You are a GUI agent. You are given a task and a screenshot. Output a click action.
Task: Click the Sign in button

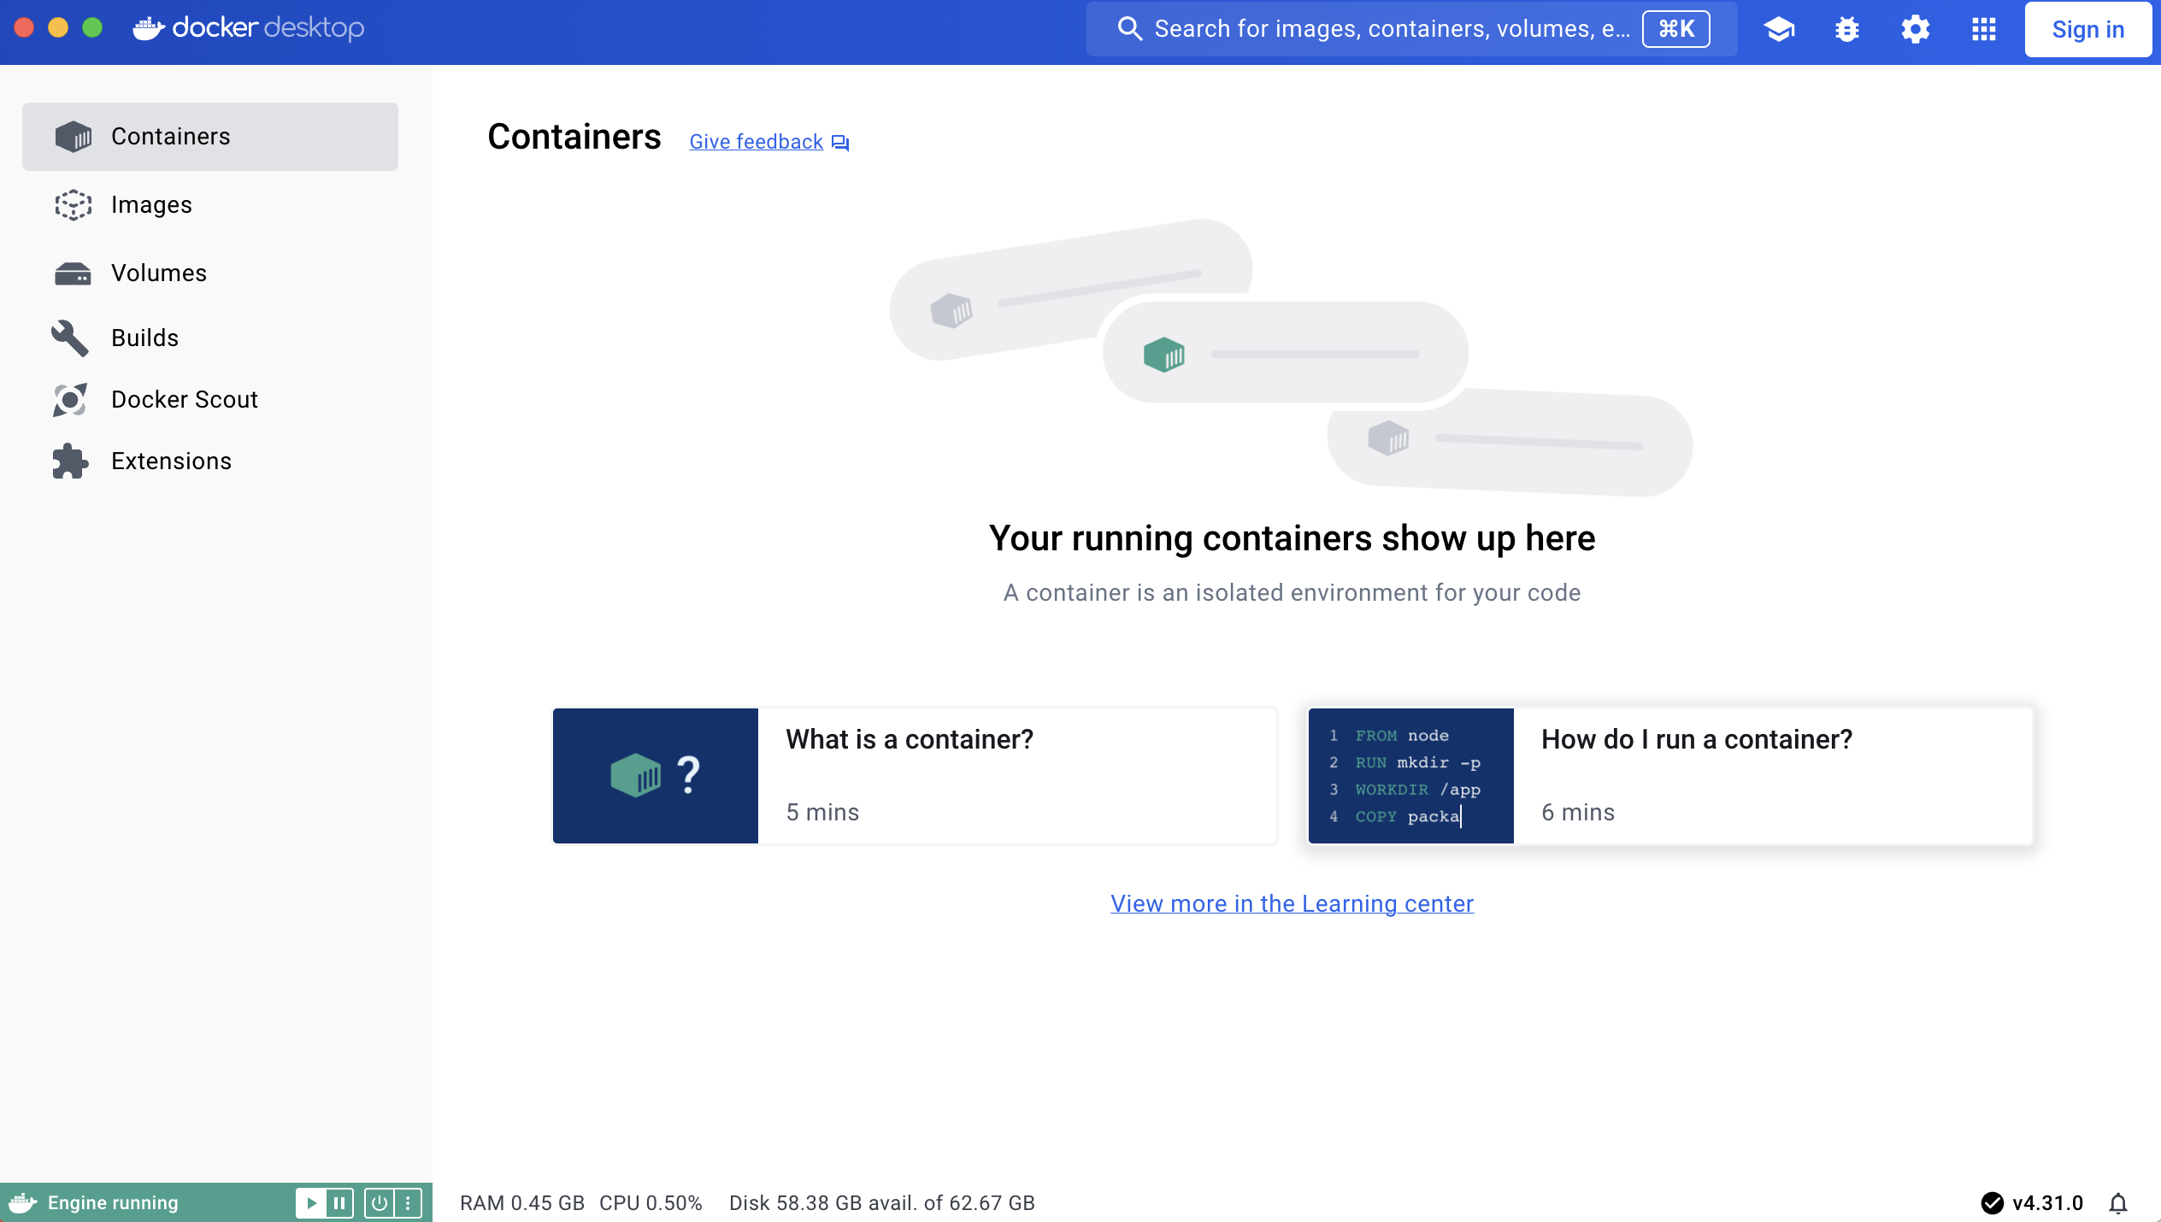(x=2087, y=29)
